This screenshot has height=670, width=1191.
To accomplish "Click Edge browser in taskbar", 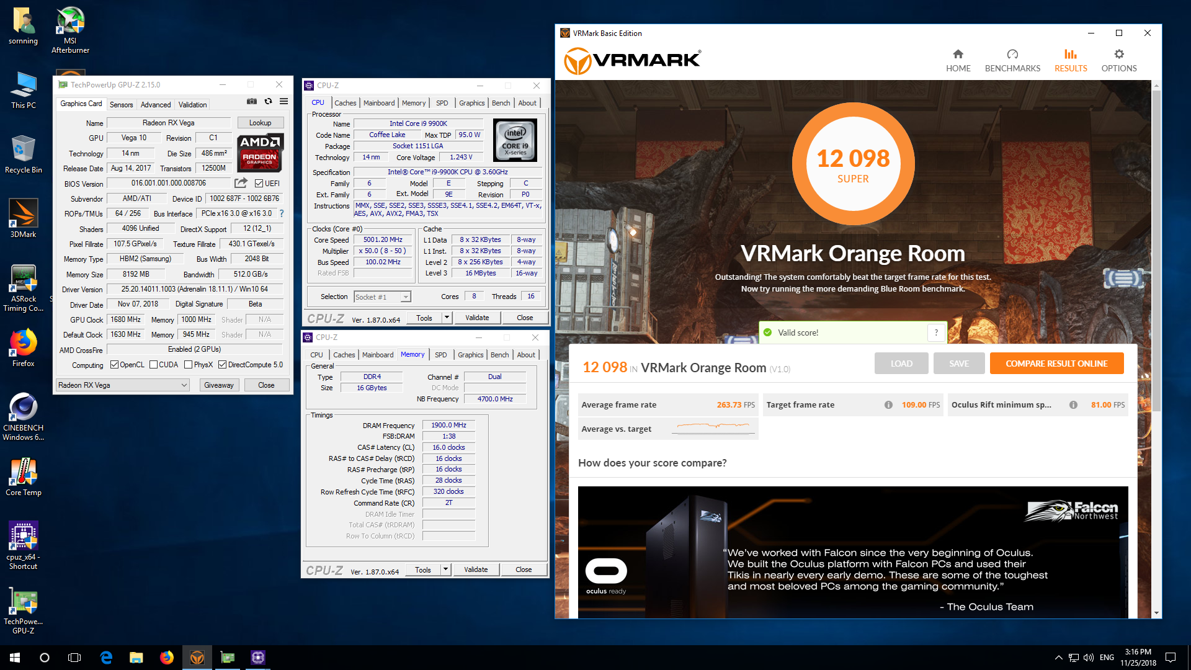I will [106, 658].
